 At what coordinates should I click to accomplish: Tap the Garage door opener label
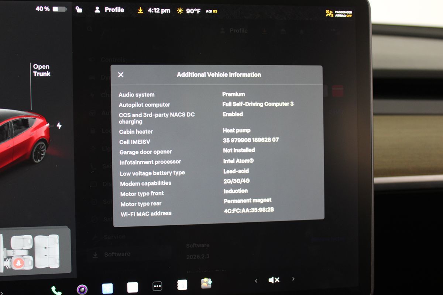(145, 152)
